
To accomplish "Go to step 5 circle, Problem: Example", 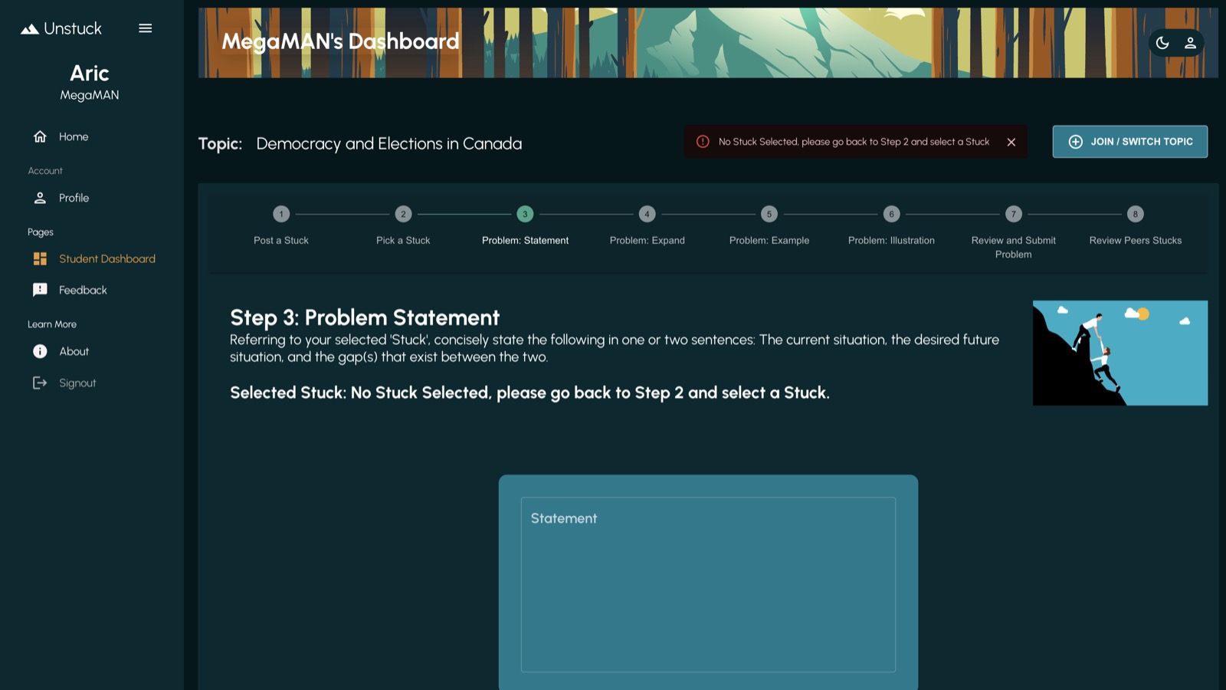I will tap(769, 214).
